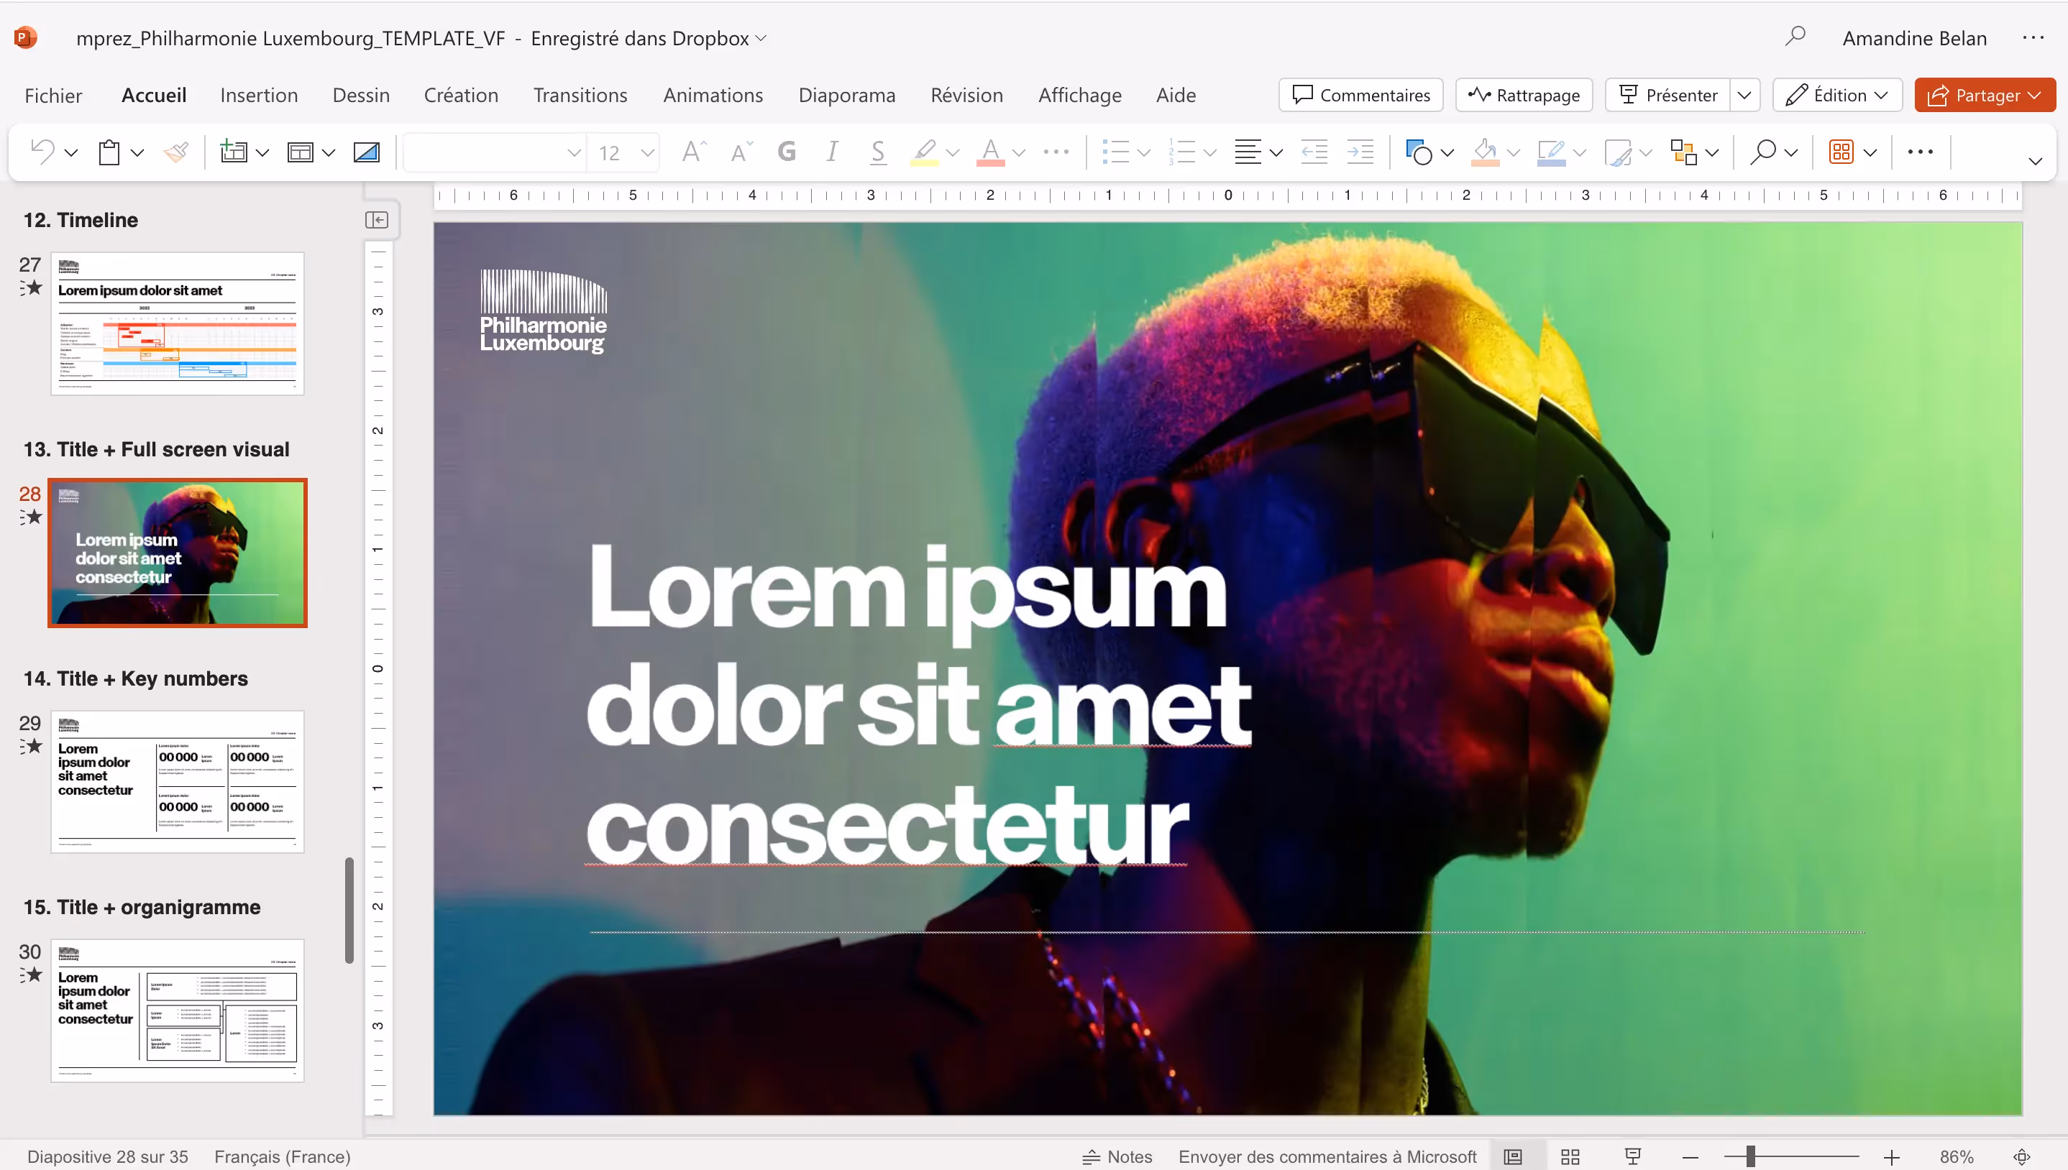This screenshot has height=1170, width=2068.
Task: Click the shape outline pen icon
Action: click(1550, 152)
